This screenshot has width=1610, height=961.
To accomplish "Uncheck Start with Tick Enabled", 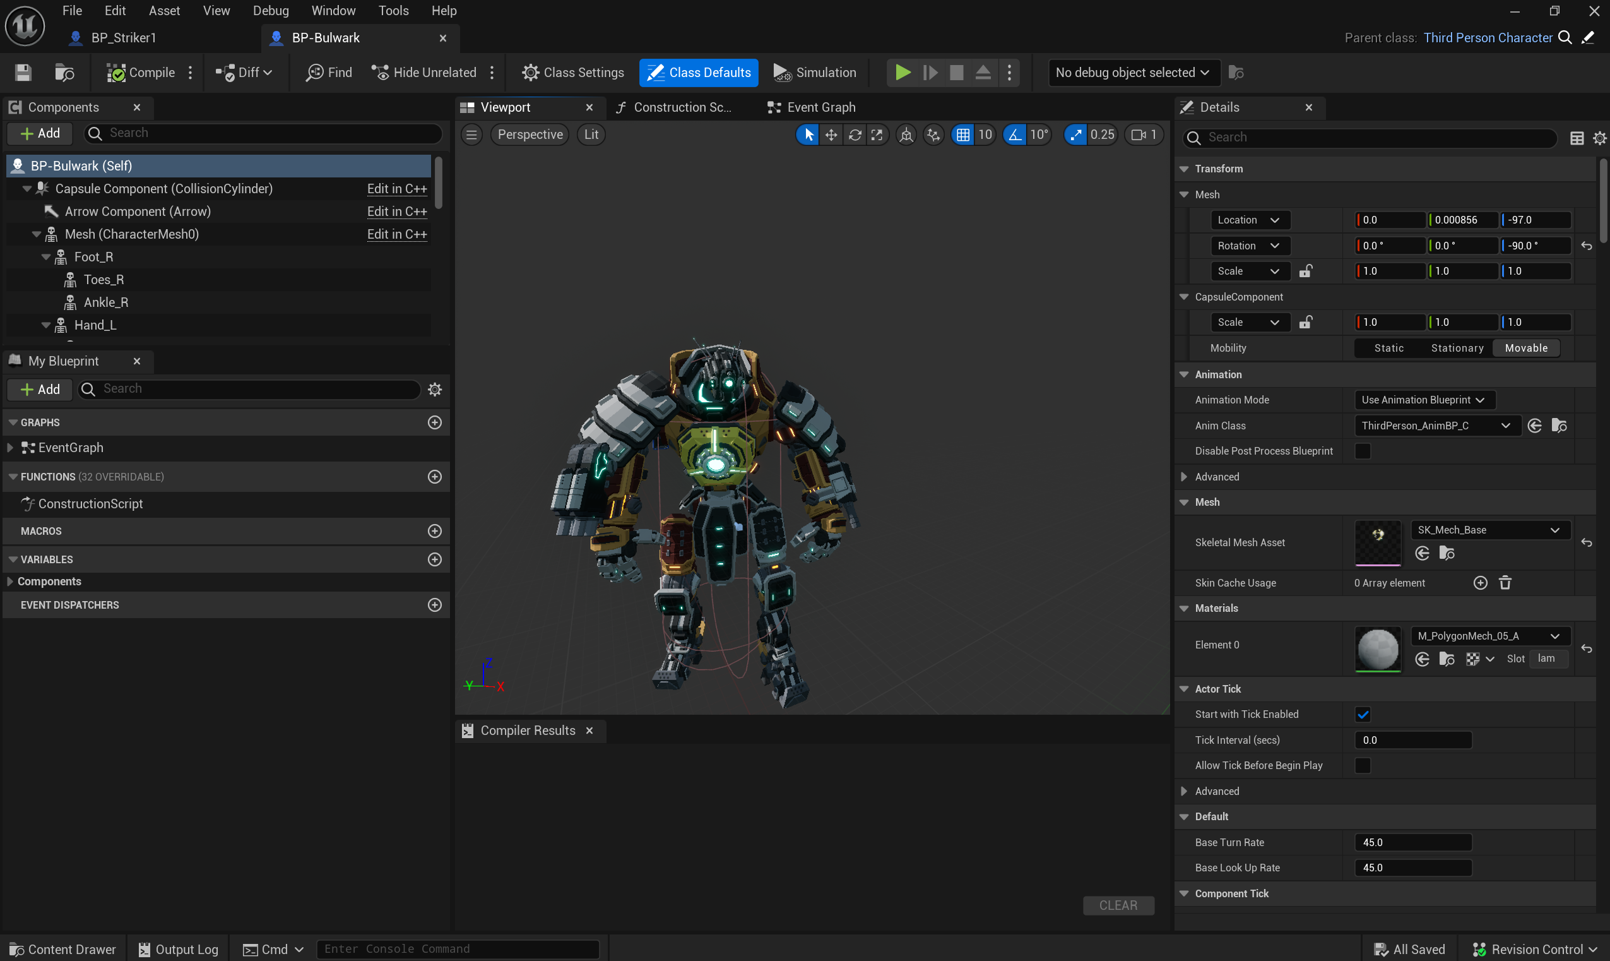I will (1363, 714).
